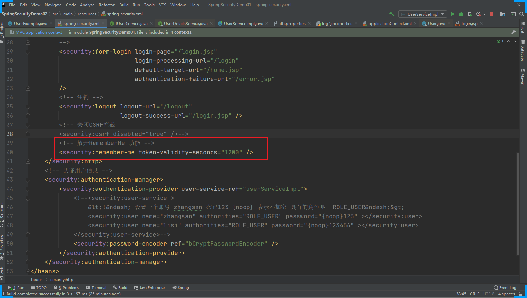Toggle tool window bars with bottom-left corner icon
The width and height of the screenshot is (527, 298).
[3, 294]
